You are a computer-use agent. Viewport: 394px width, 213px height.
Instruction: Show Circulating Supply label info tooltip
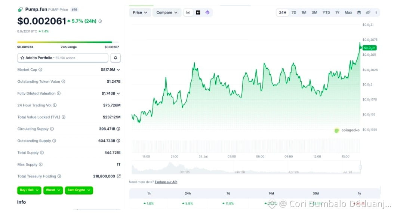click(x=52, y=129)
